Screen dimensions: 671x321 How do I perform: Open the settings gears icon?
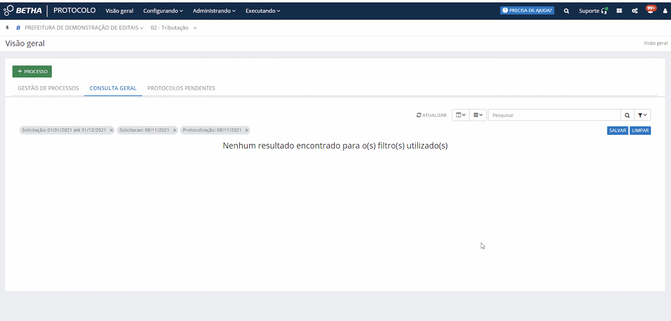coord(635,11)
